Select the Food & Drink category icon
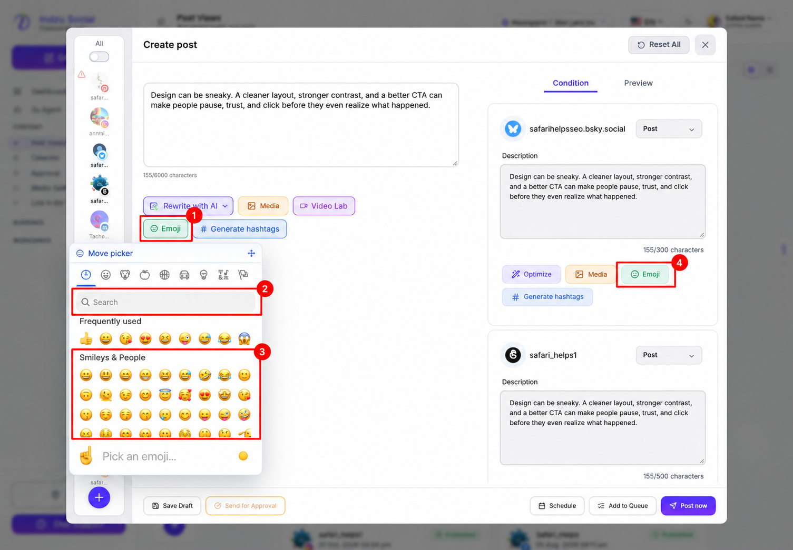Screen dimensions: 793x550 click(x=145, y=275)
